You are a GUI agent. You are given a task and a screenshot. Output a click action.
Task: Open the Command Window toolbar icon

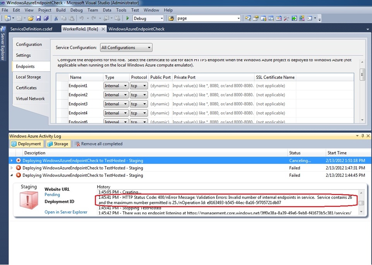(310, 18)
